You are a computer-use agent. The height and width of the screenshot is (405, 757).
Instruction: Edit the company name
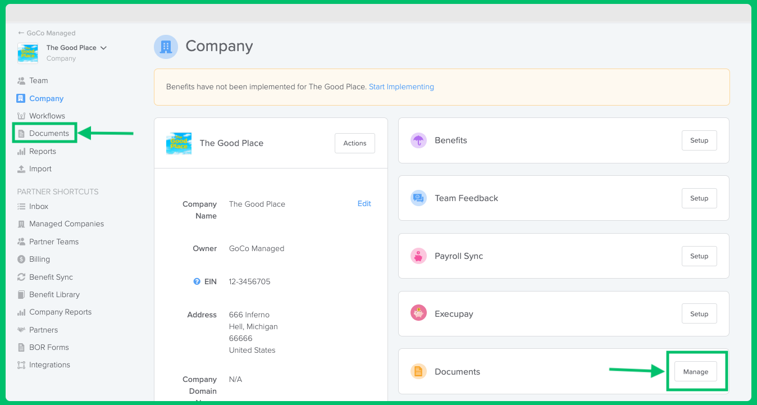coord(364,203)
